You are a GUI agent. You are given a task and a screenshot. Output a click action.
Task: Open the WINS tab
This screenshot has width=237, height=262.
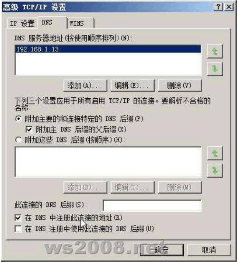point(81,23)
